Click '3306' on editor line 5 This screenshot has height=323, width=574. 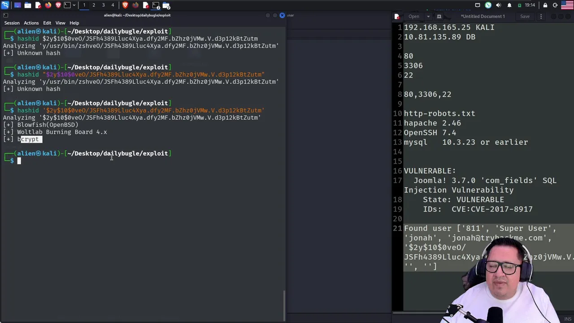point(413,65)
